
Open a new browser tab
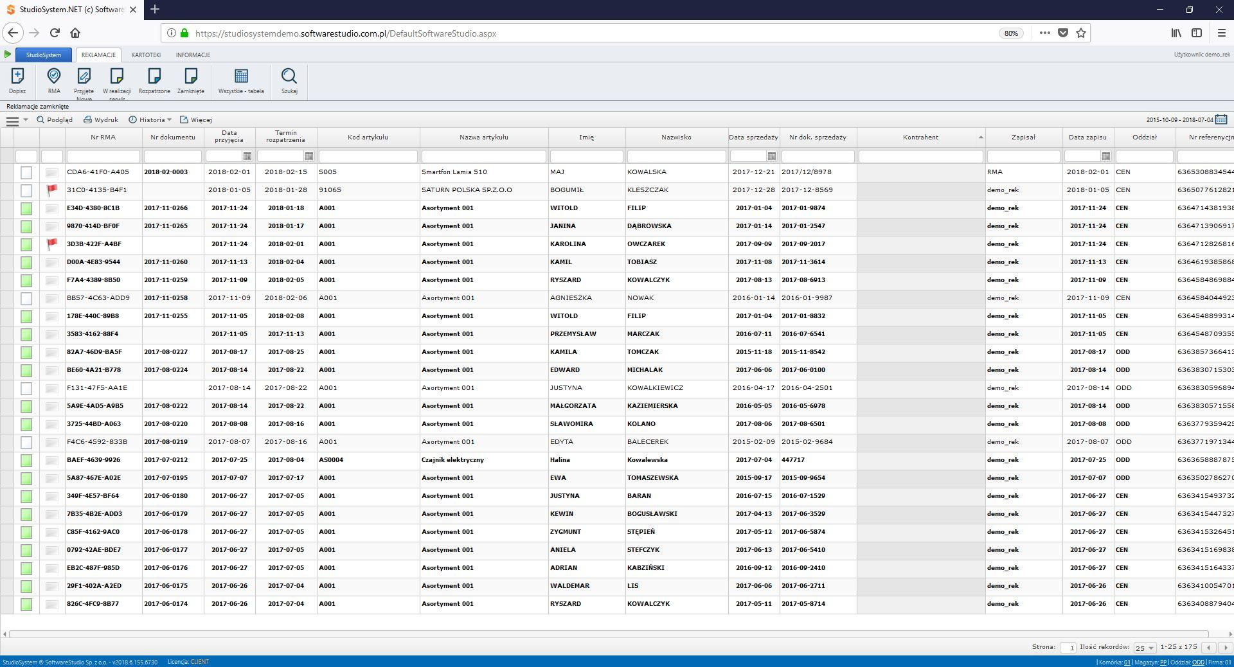[155, 9]
